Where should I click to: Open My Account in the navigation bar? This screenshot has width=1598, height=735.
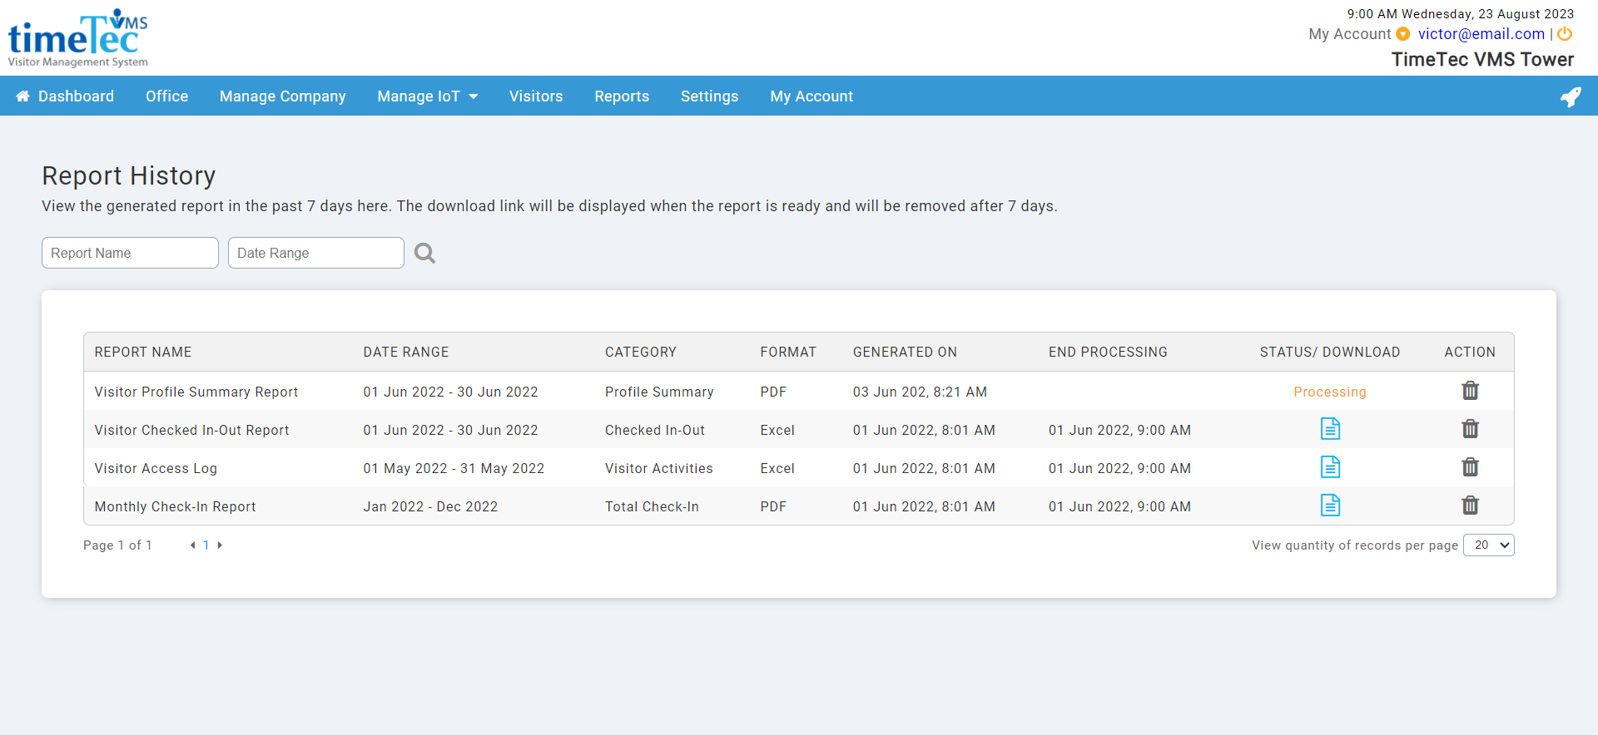tap(811, 96)
